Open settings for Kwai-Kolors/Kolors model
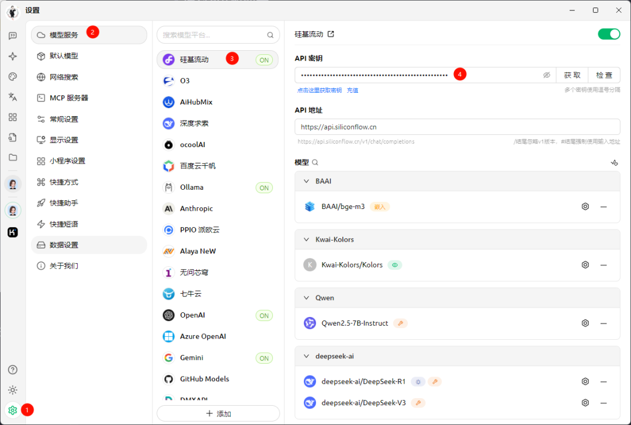631x425 pixels. tap(585, 265)
